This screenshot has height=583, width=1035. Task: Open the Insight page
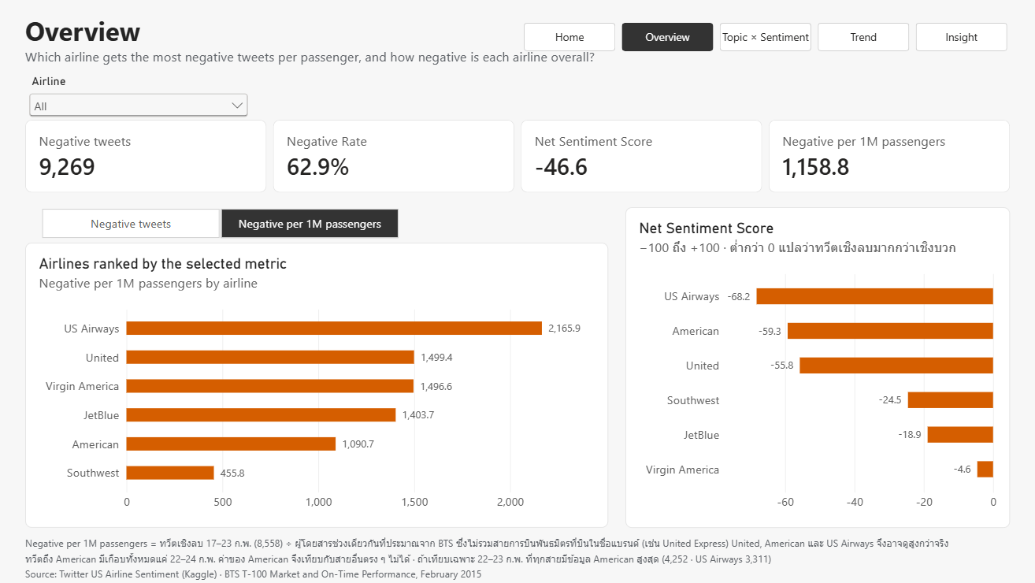pos(961,37)
